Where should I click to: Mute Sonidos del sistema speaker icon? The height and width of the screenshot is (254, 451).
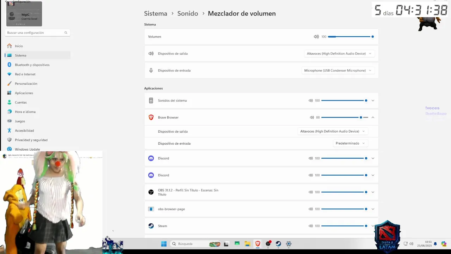[x=310, y=101]
